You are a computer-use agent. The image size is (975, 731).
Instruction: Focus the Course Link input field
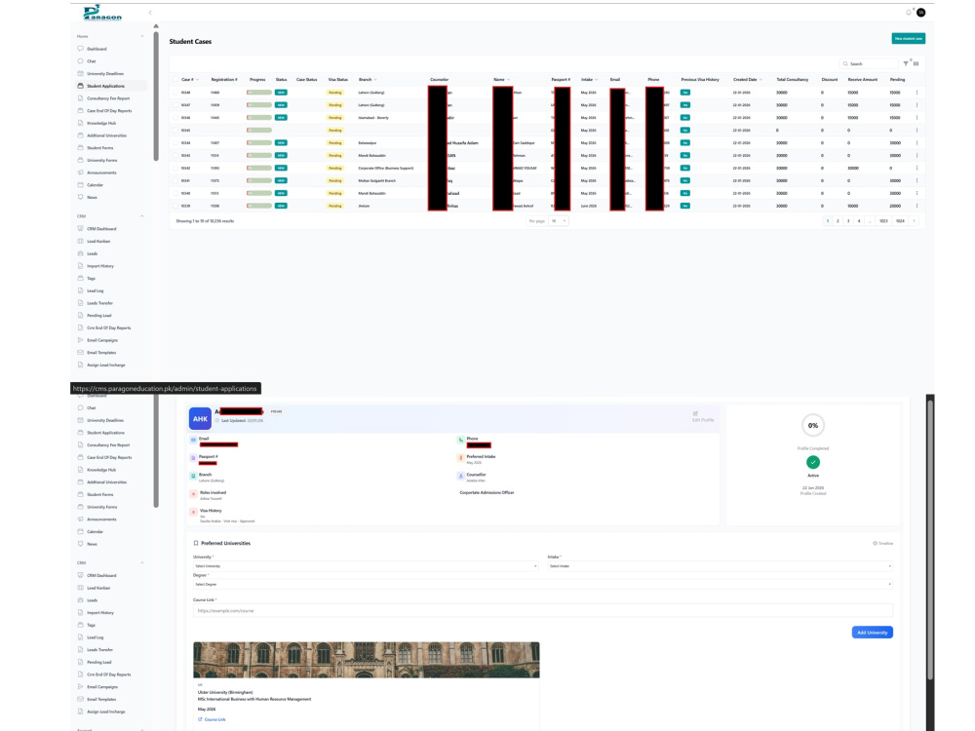[543, 610]
